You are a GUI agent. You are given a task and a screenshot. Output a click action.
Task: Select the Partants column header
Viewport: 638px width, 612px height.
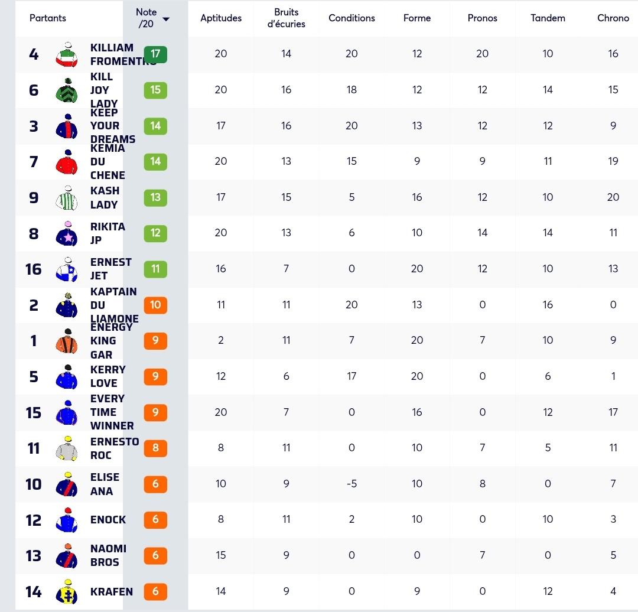48,18
